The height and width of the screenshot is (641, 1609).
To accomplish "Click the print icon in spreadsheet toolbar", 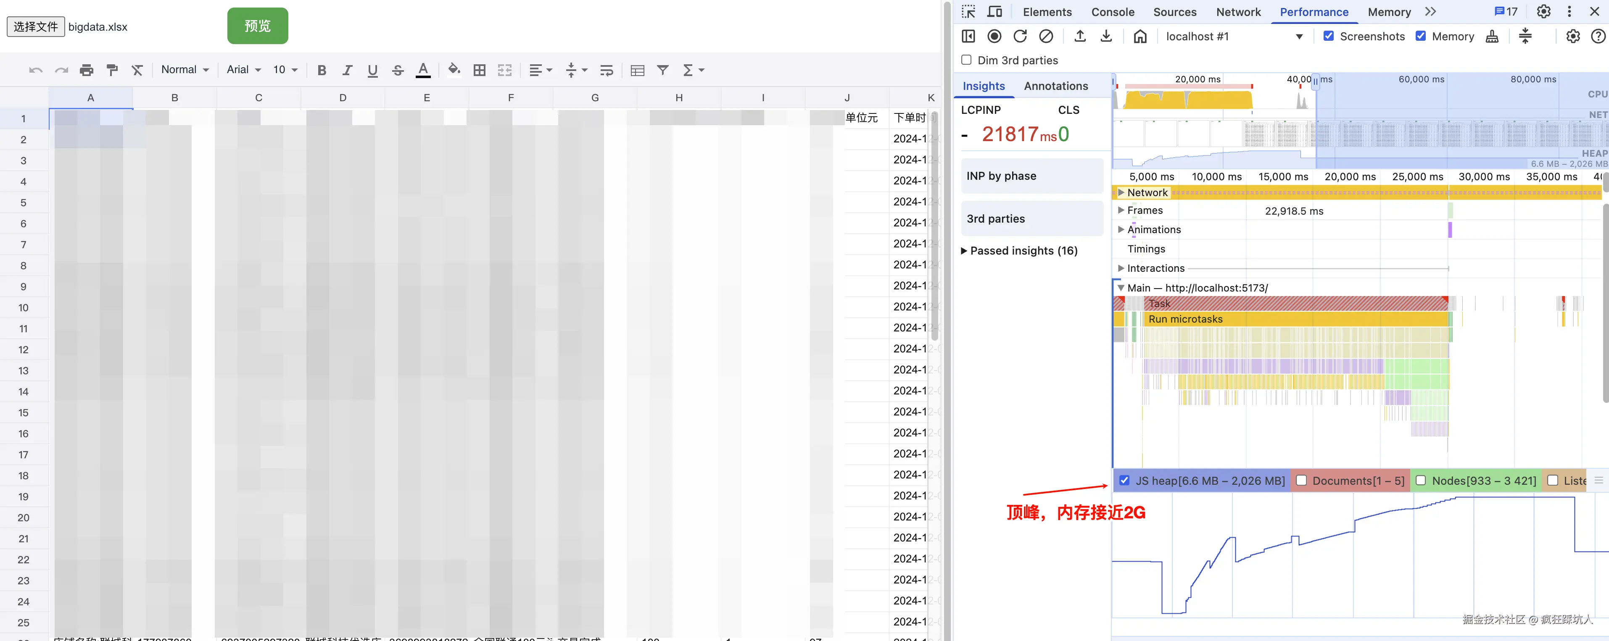I will [86, 70].
